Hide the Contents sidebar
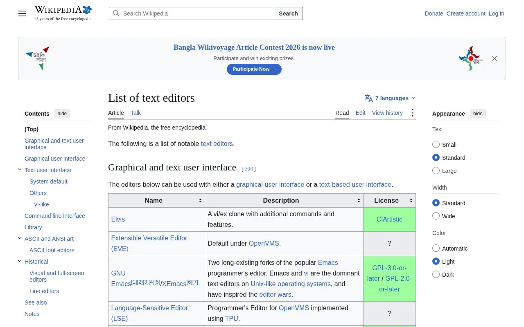The height and width of the screenshot is (327, 524). pyautogui.click(x=62, y=114)
